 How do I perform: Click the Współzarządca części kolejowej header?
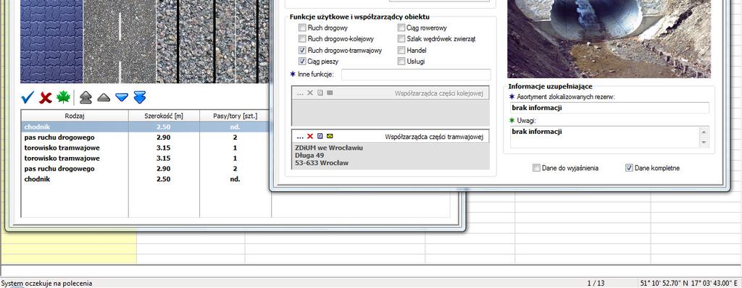438,93
